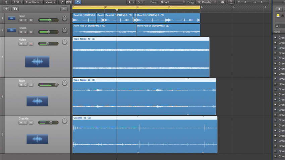Open the Snap mode dropdown
Screen dimensions: 285x160
(x=172, y=2)
